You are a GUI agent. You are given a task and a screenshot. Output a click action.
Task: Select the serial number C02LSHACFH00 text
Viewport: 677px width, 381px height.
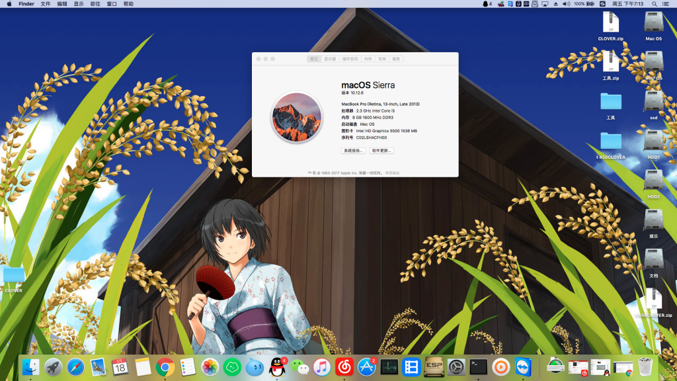pyautogui.click(x=372, y=138)
